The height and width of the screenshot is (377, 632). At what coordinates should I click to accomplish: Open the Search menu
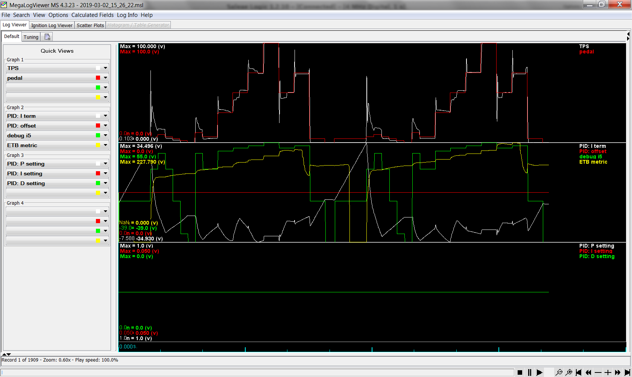coord(21,15)
